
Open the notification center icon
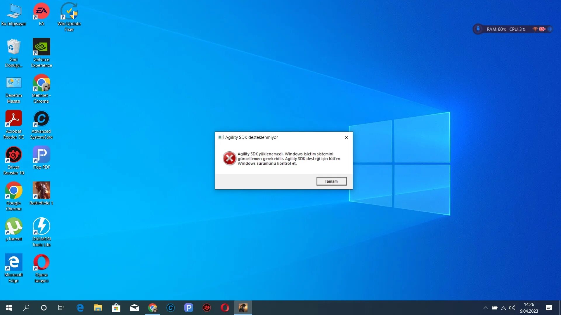(x=549, y=308)
